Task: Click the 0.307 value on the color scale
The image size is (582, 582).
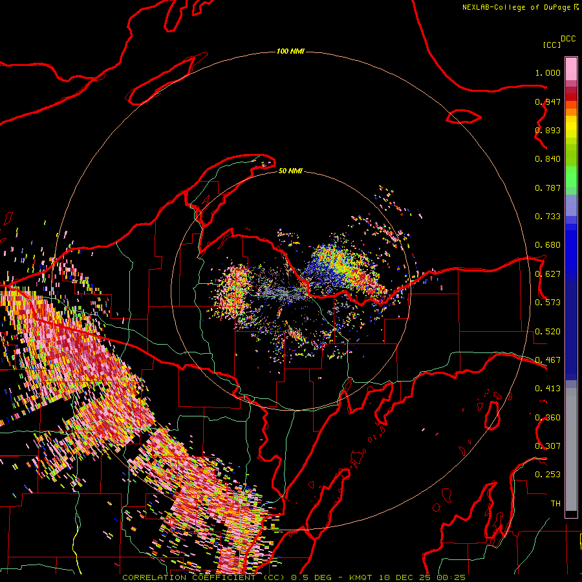Action: click(548, 446)
